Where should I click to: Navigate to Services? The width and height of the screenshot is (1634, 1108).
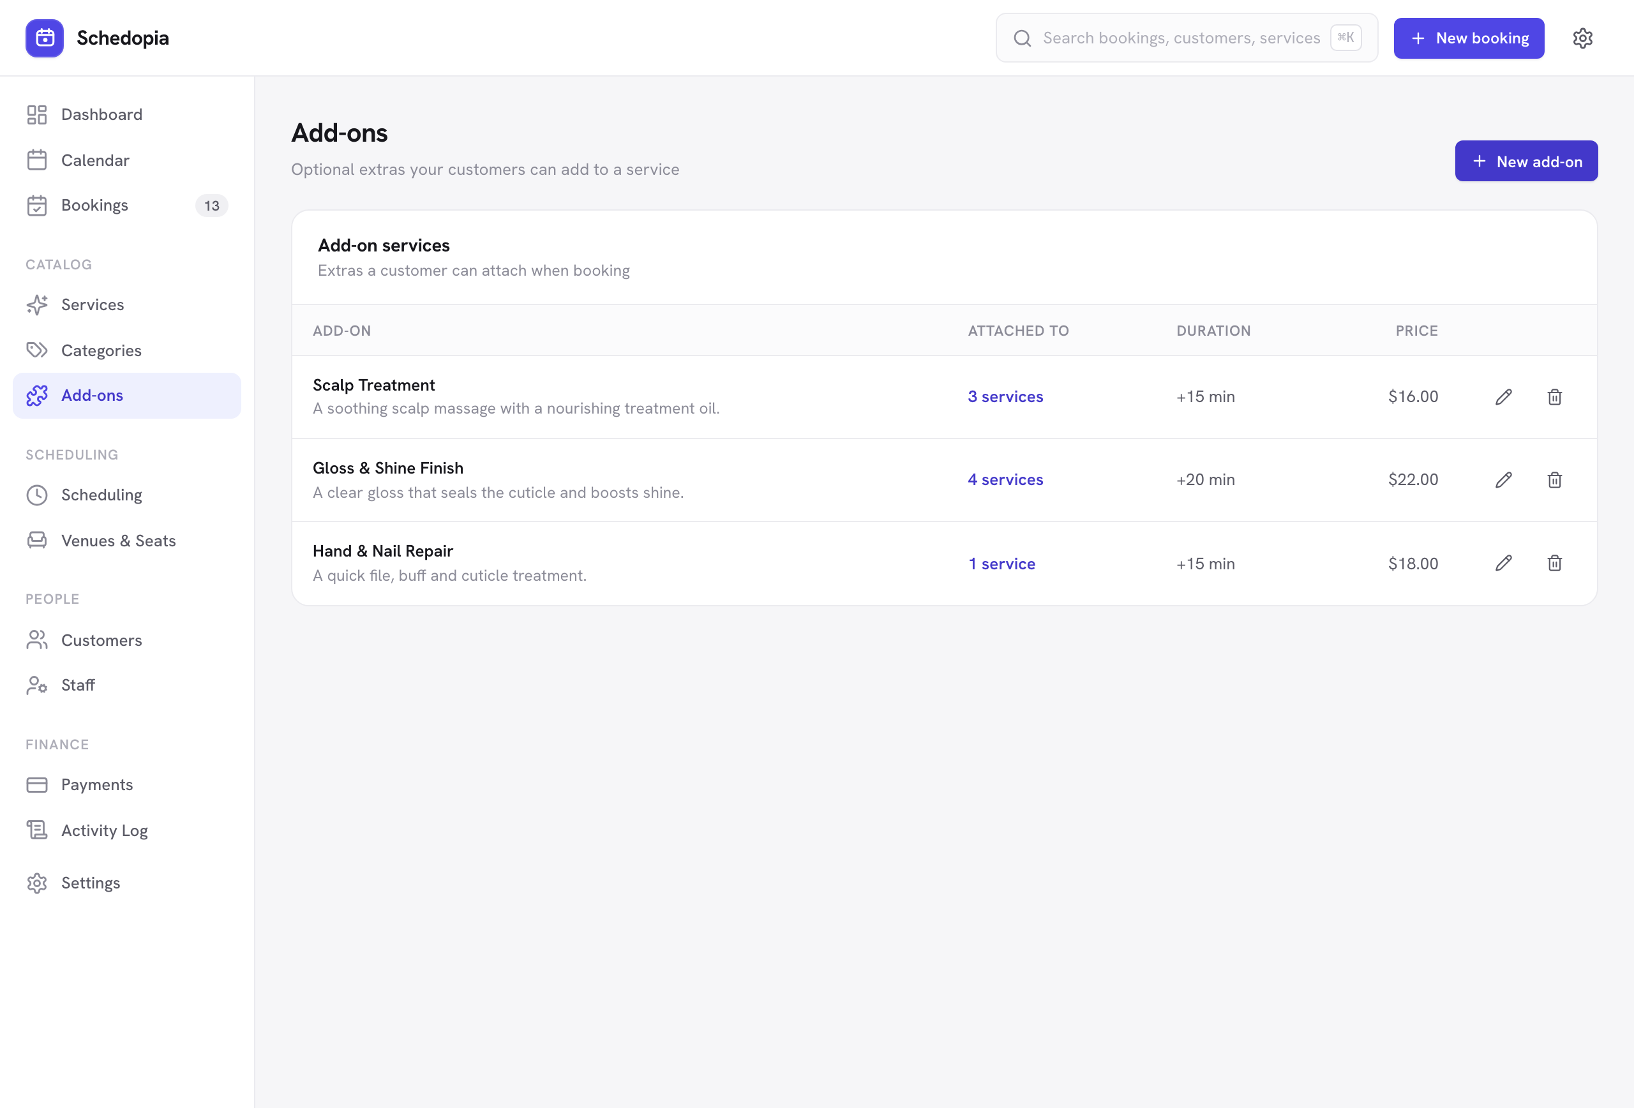126,304
